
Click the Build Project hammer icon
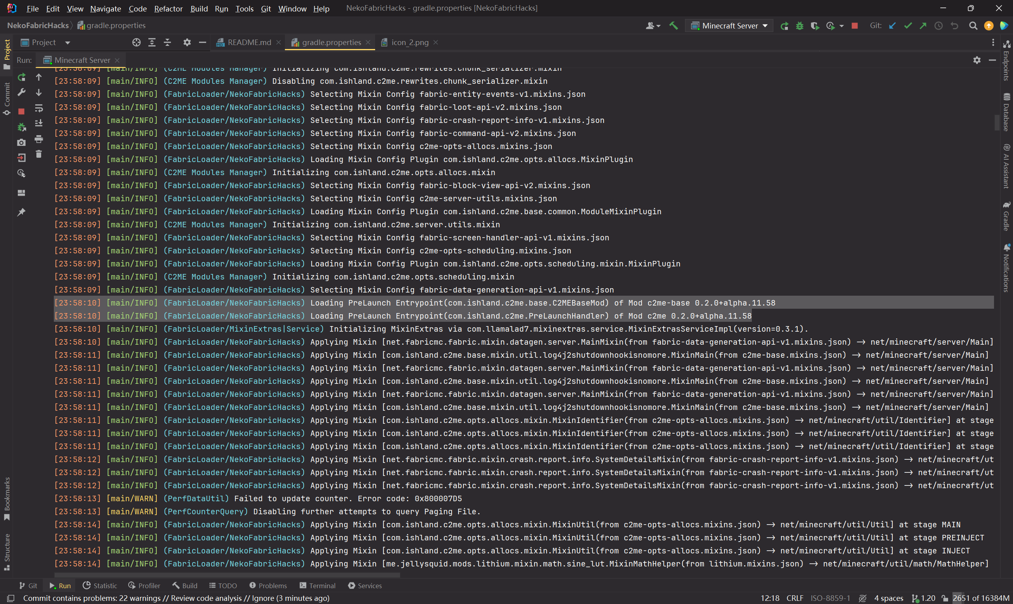click(673, 26)
